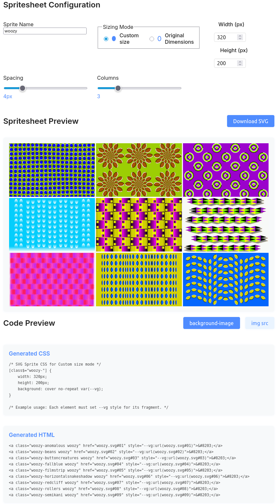Click the Height stepper arrows
The image size is (277, 504).
240,63
